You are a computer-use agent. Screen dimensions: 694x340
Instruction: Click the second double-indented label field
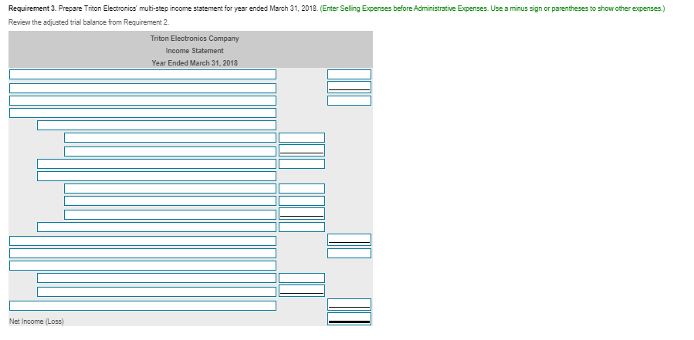(x=170, y=151)
